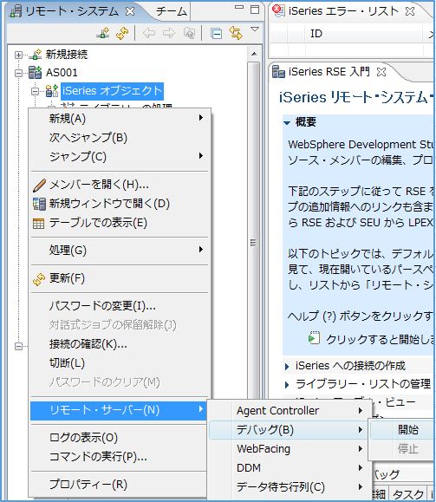Choose 新規ウィンドウで開く(D)
This screenshot has width=436, height=502.
(x=120, y=204)
